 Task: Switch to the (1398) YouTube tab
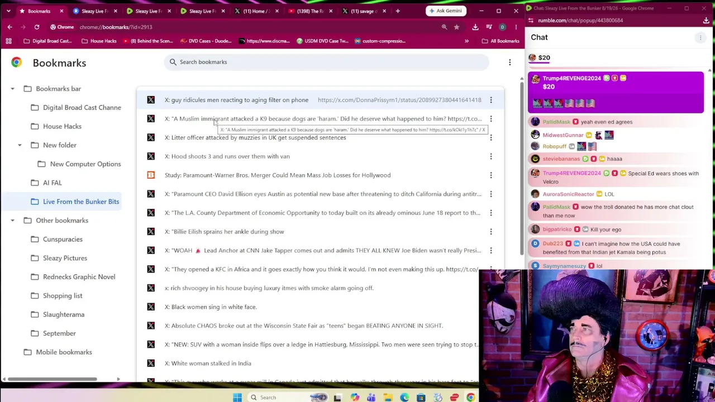(309, 11)
